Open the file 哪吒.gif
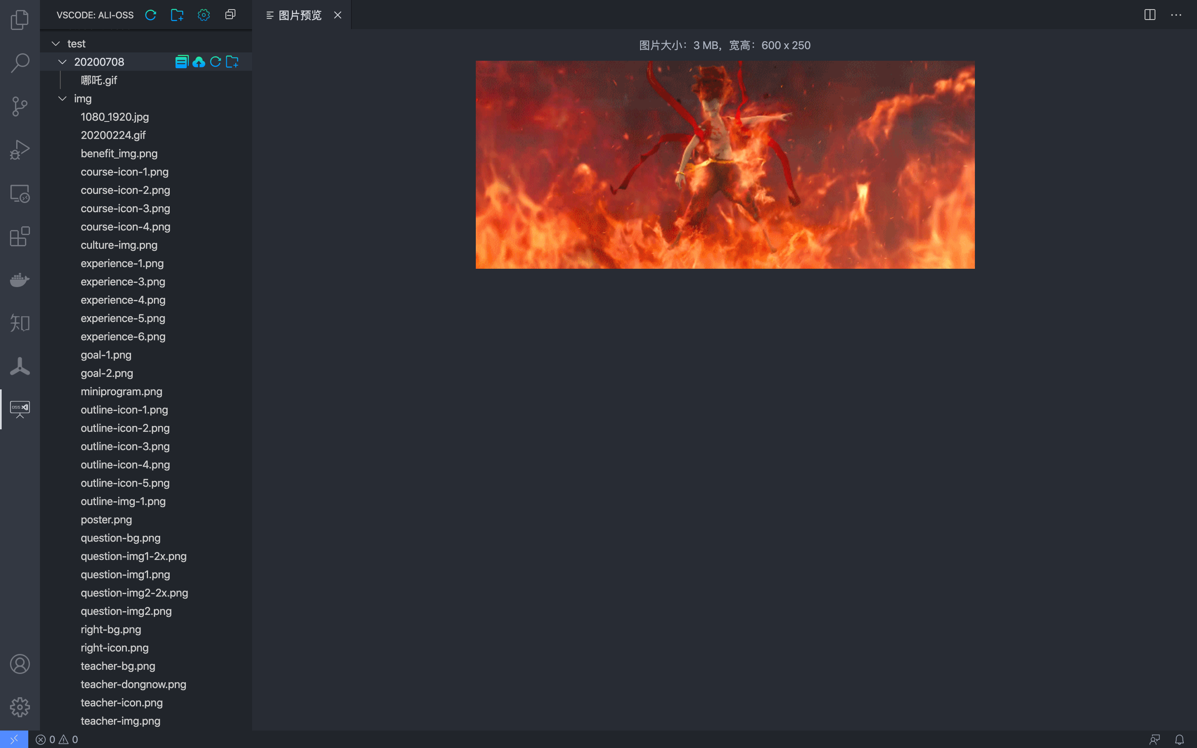The height and width of the screenshot is (748, 1197). [99, 80]
